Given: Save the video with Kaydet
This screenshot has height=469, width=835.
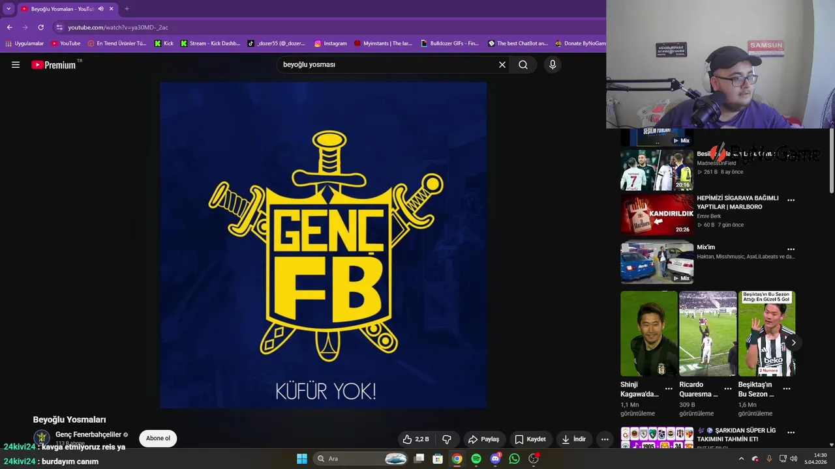Looking at the screenshot, I should point(530,439).
